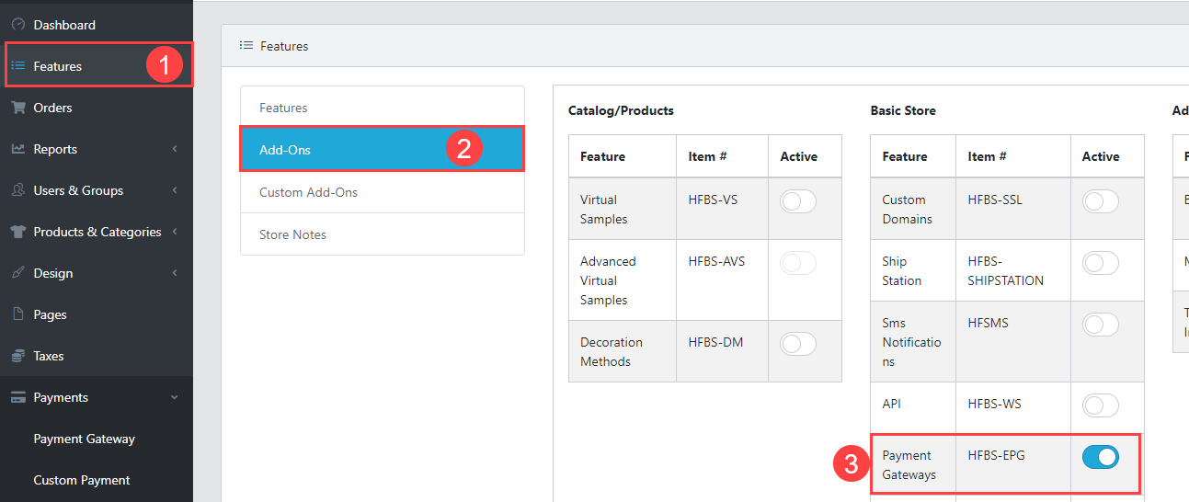Disable the Payment Gateways toggle

(1100, 457)
